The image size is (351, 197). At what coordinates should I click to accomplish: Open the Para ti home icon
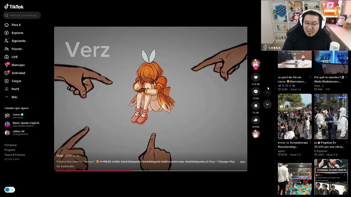tap(7, 25)
